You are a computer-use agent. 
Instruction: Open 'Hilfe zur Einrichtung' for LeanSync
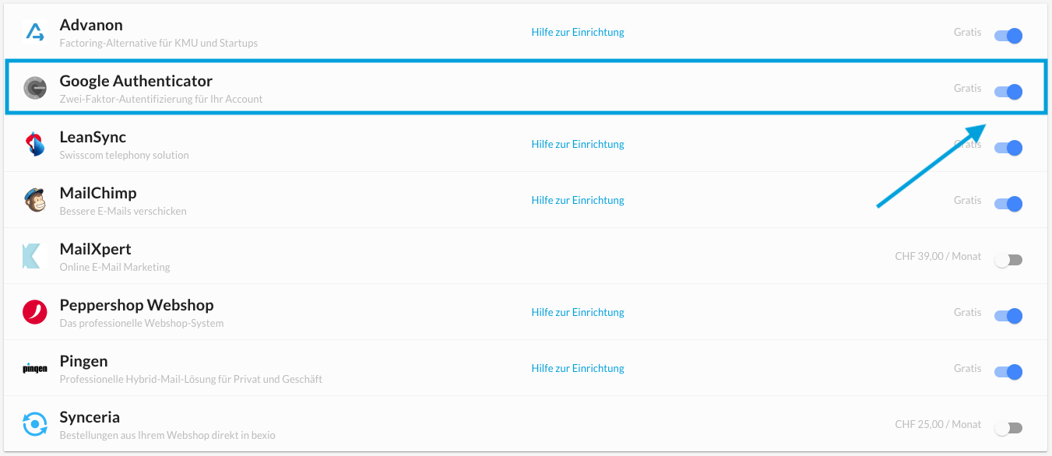point(578,144)
